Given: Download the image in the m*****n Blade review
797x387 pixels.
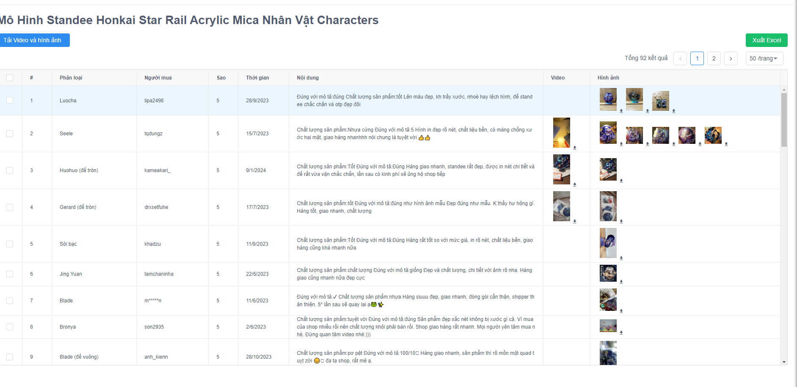Looking at the screenshot, I should click(x=621, y=311).
